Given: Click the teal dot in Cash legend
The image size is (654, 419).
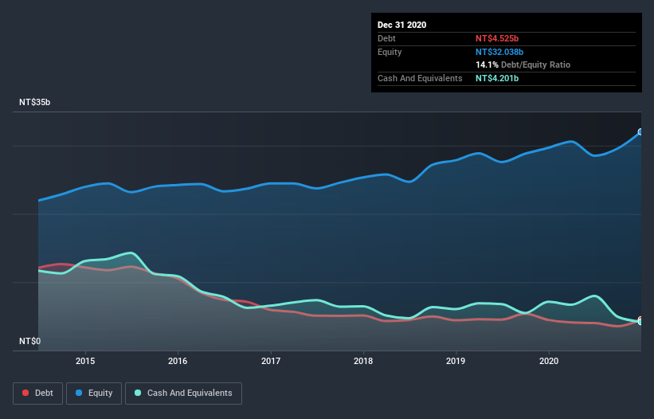Looking at the screenshot, I should coord(139,393).
